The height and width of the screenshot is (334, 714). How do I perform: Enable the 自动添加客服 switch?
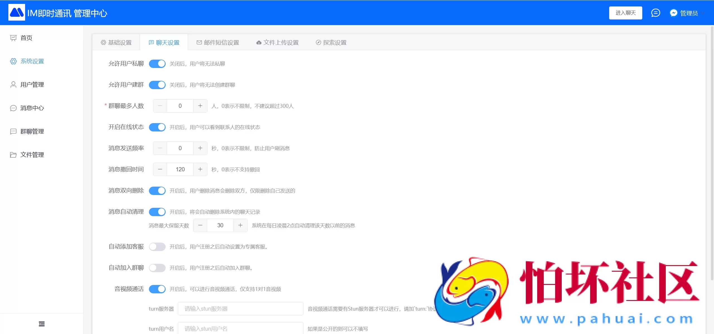coord(157,247)
